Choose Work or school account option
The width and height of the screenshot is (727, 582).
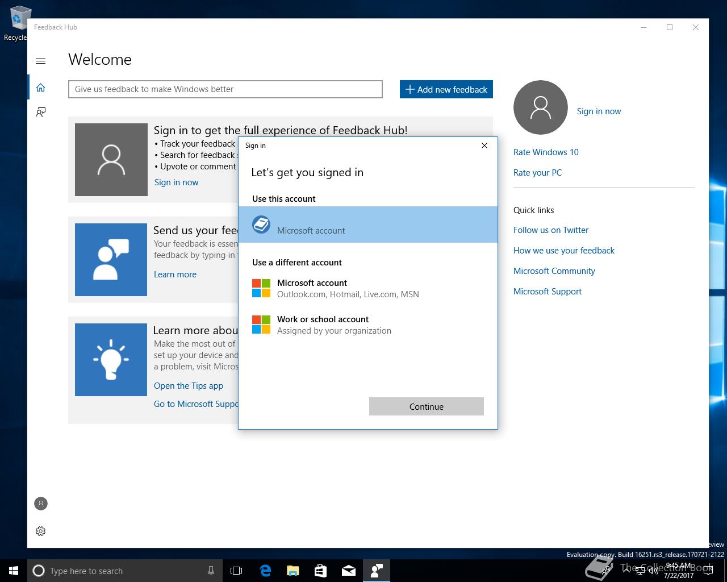pos(368,325)
